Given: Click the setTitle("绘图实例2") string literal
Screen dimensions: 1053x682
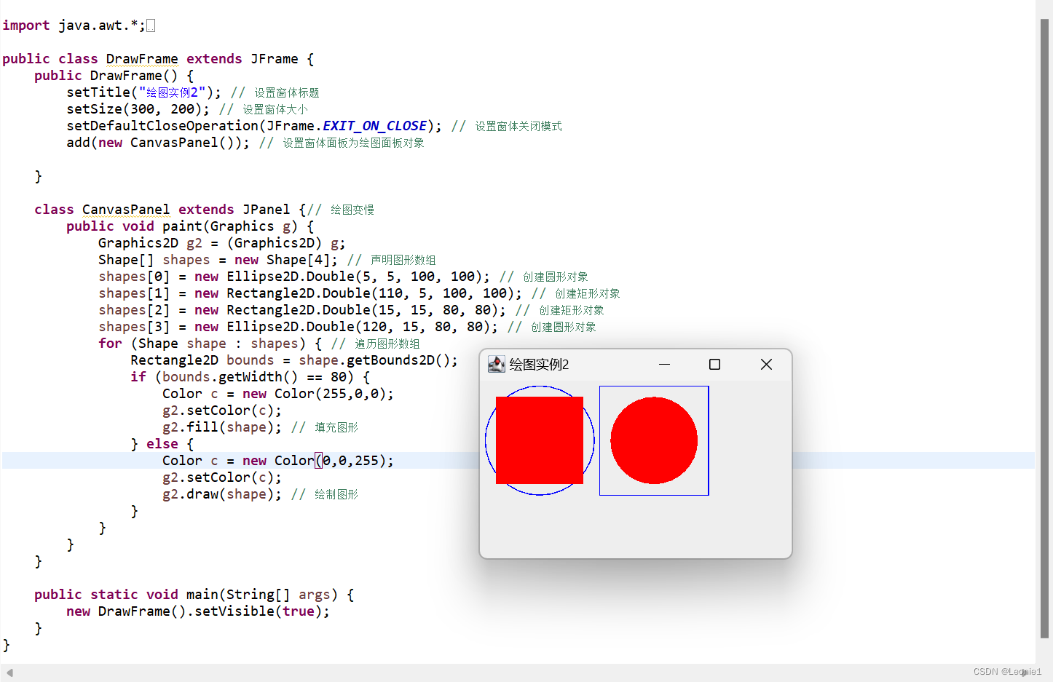Looking at the screenshot, I should click(x=172, y=92).
